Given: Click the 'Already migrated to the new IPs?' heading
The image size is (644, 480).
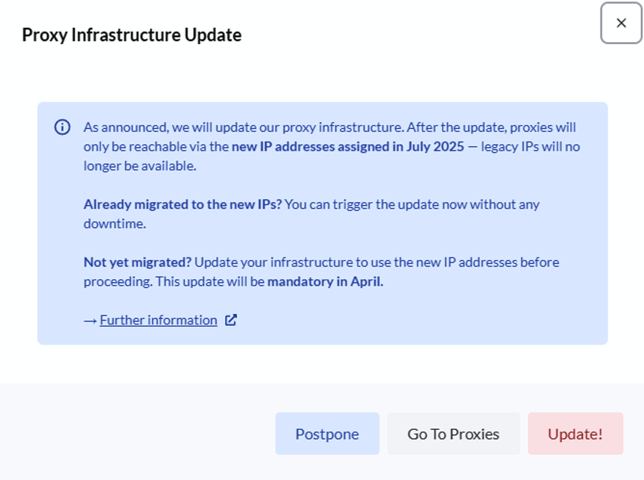Looking at the screenshot, I should pos(182,204).
